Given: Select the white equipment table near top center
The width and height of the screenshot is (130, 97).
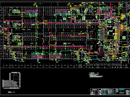Looking at the screenshot, I should click(64, 19).
